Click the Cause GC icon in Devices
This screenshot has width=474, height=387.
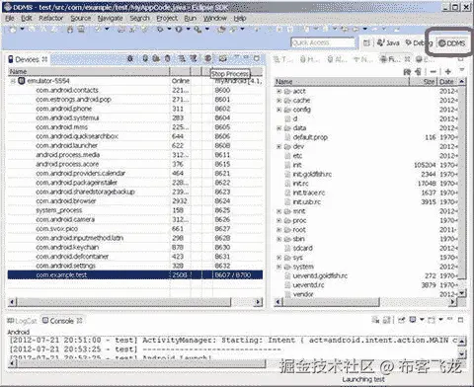click(x=167, y=58)
